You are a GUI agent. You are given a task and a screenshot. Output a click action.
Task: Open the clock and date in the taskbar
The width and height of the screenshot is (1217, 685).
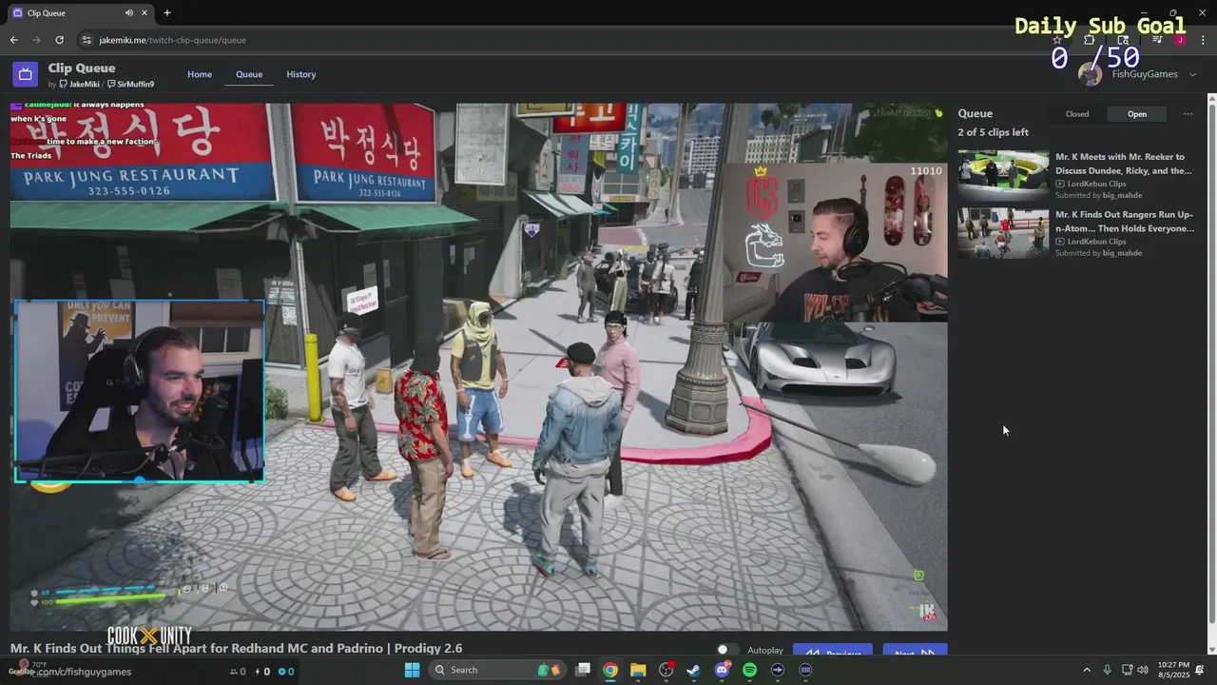[x=1173, y=670]
